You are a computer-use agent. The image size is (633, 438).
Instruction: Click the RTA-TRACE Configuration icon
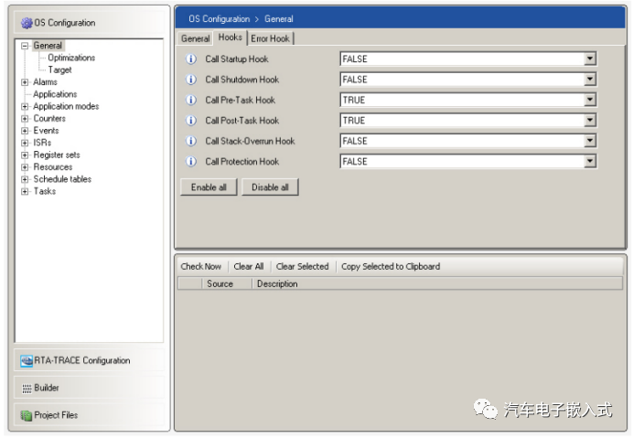click(x=27, y=360)
